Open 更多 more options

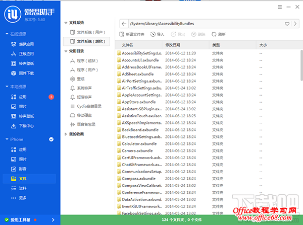pyautogui.click(x=19, y=198)
